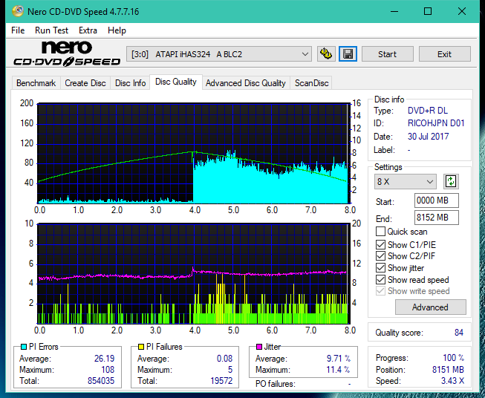Switch to the Advanced Disc Quality tab
The image size is (485, 398).
pyautogui.click(x=246, y=83)
